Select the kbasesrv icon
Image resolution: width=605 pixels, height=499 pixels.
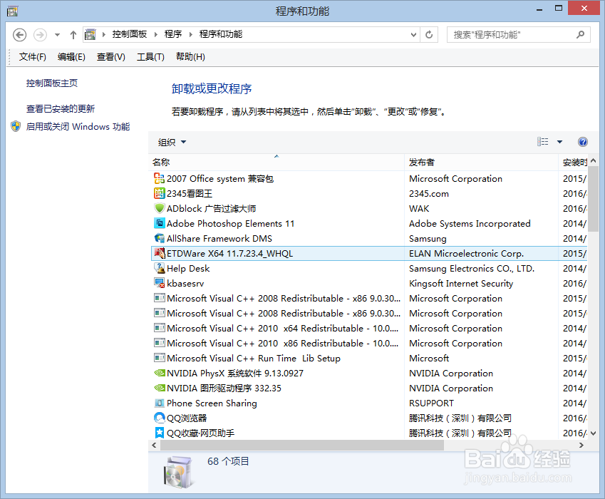click(x=160, y=283)
